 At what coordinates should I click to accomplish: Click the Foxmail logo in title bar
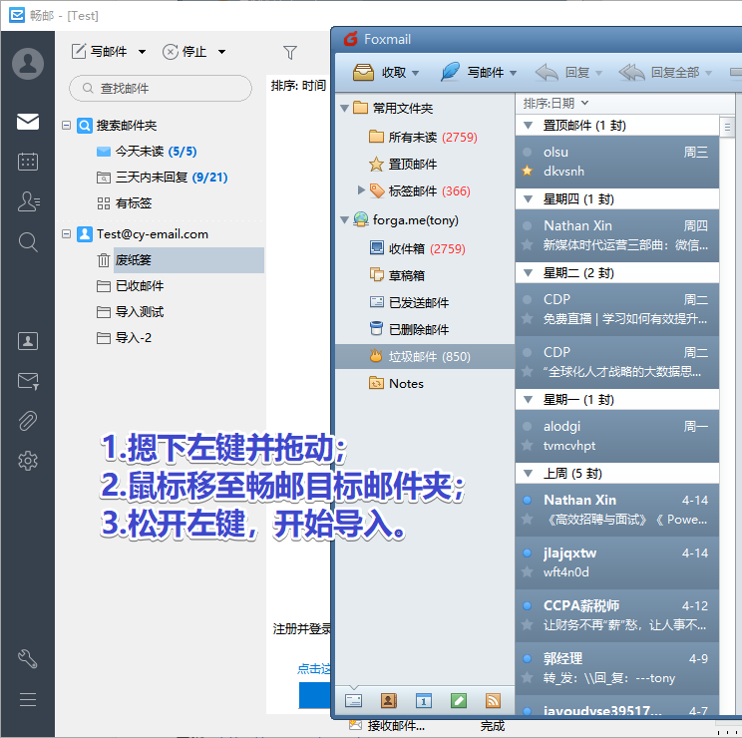(351, 39)
